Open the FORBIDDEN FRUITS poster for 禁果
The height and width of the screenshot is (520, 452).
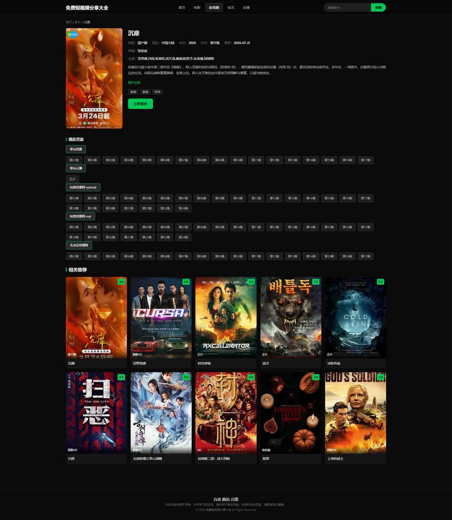(x=291, y=413)
